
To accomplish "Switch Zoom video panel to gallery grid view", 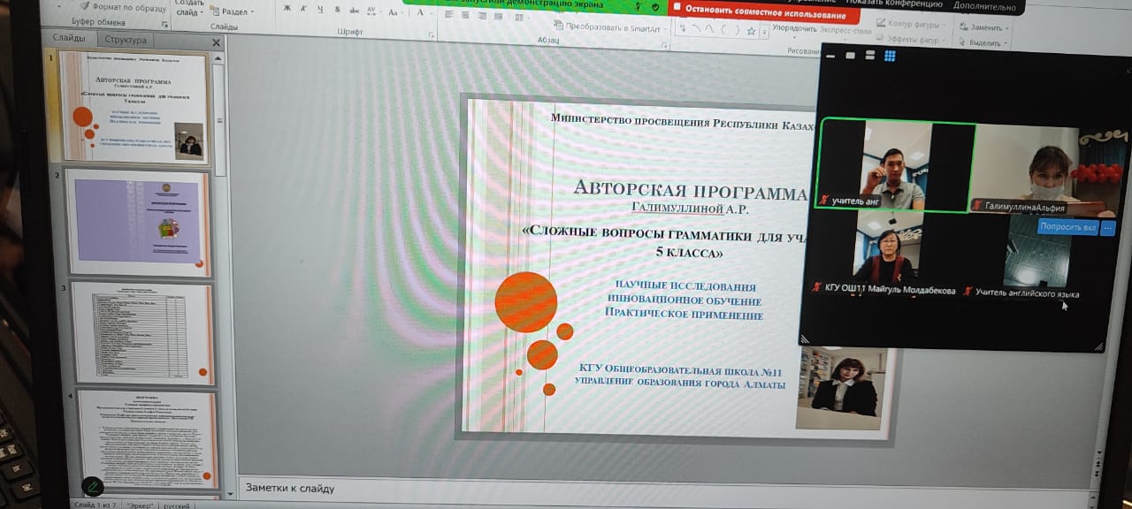I will pos(890,56).
